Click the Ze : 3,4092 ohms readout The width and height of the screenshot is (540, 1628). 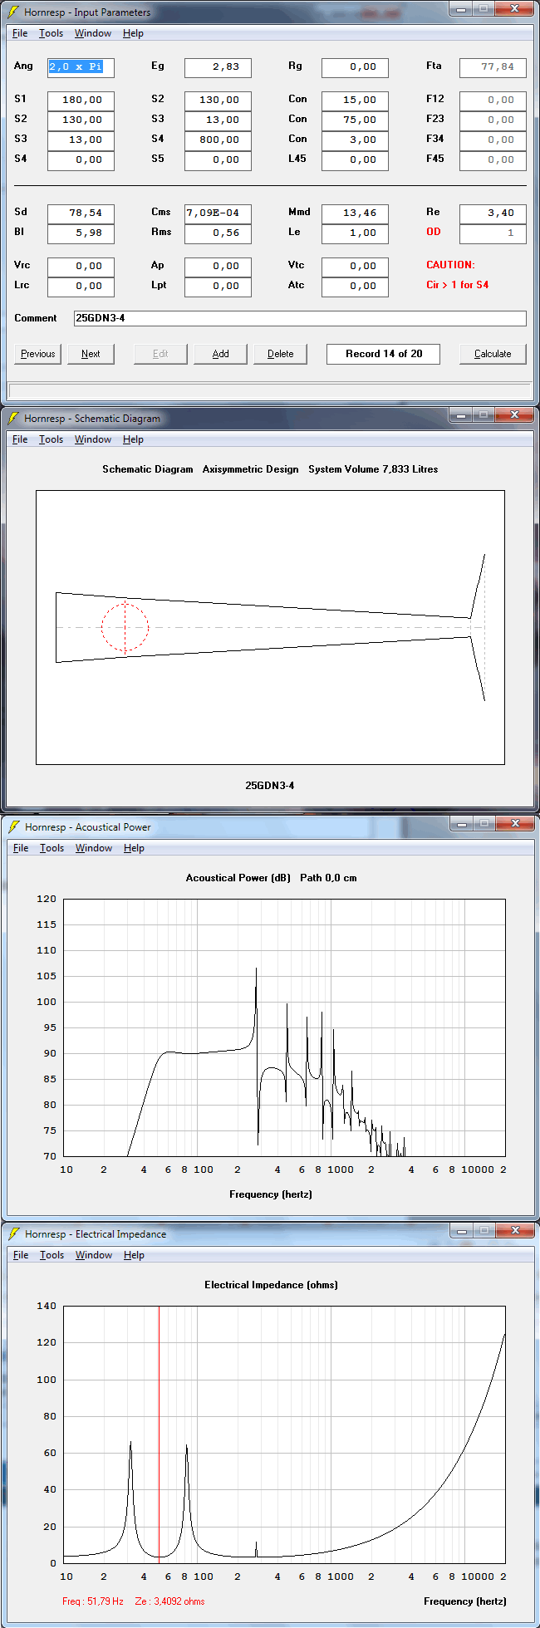(169, 1601)
